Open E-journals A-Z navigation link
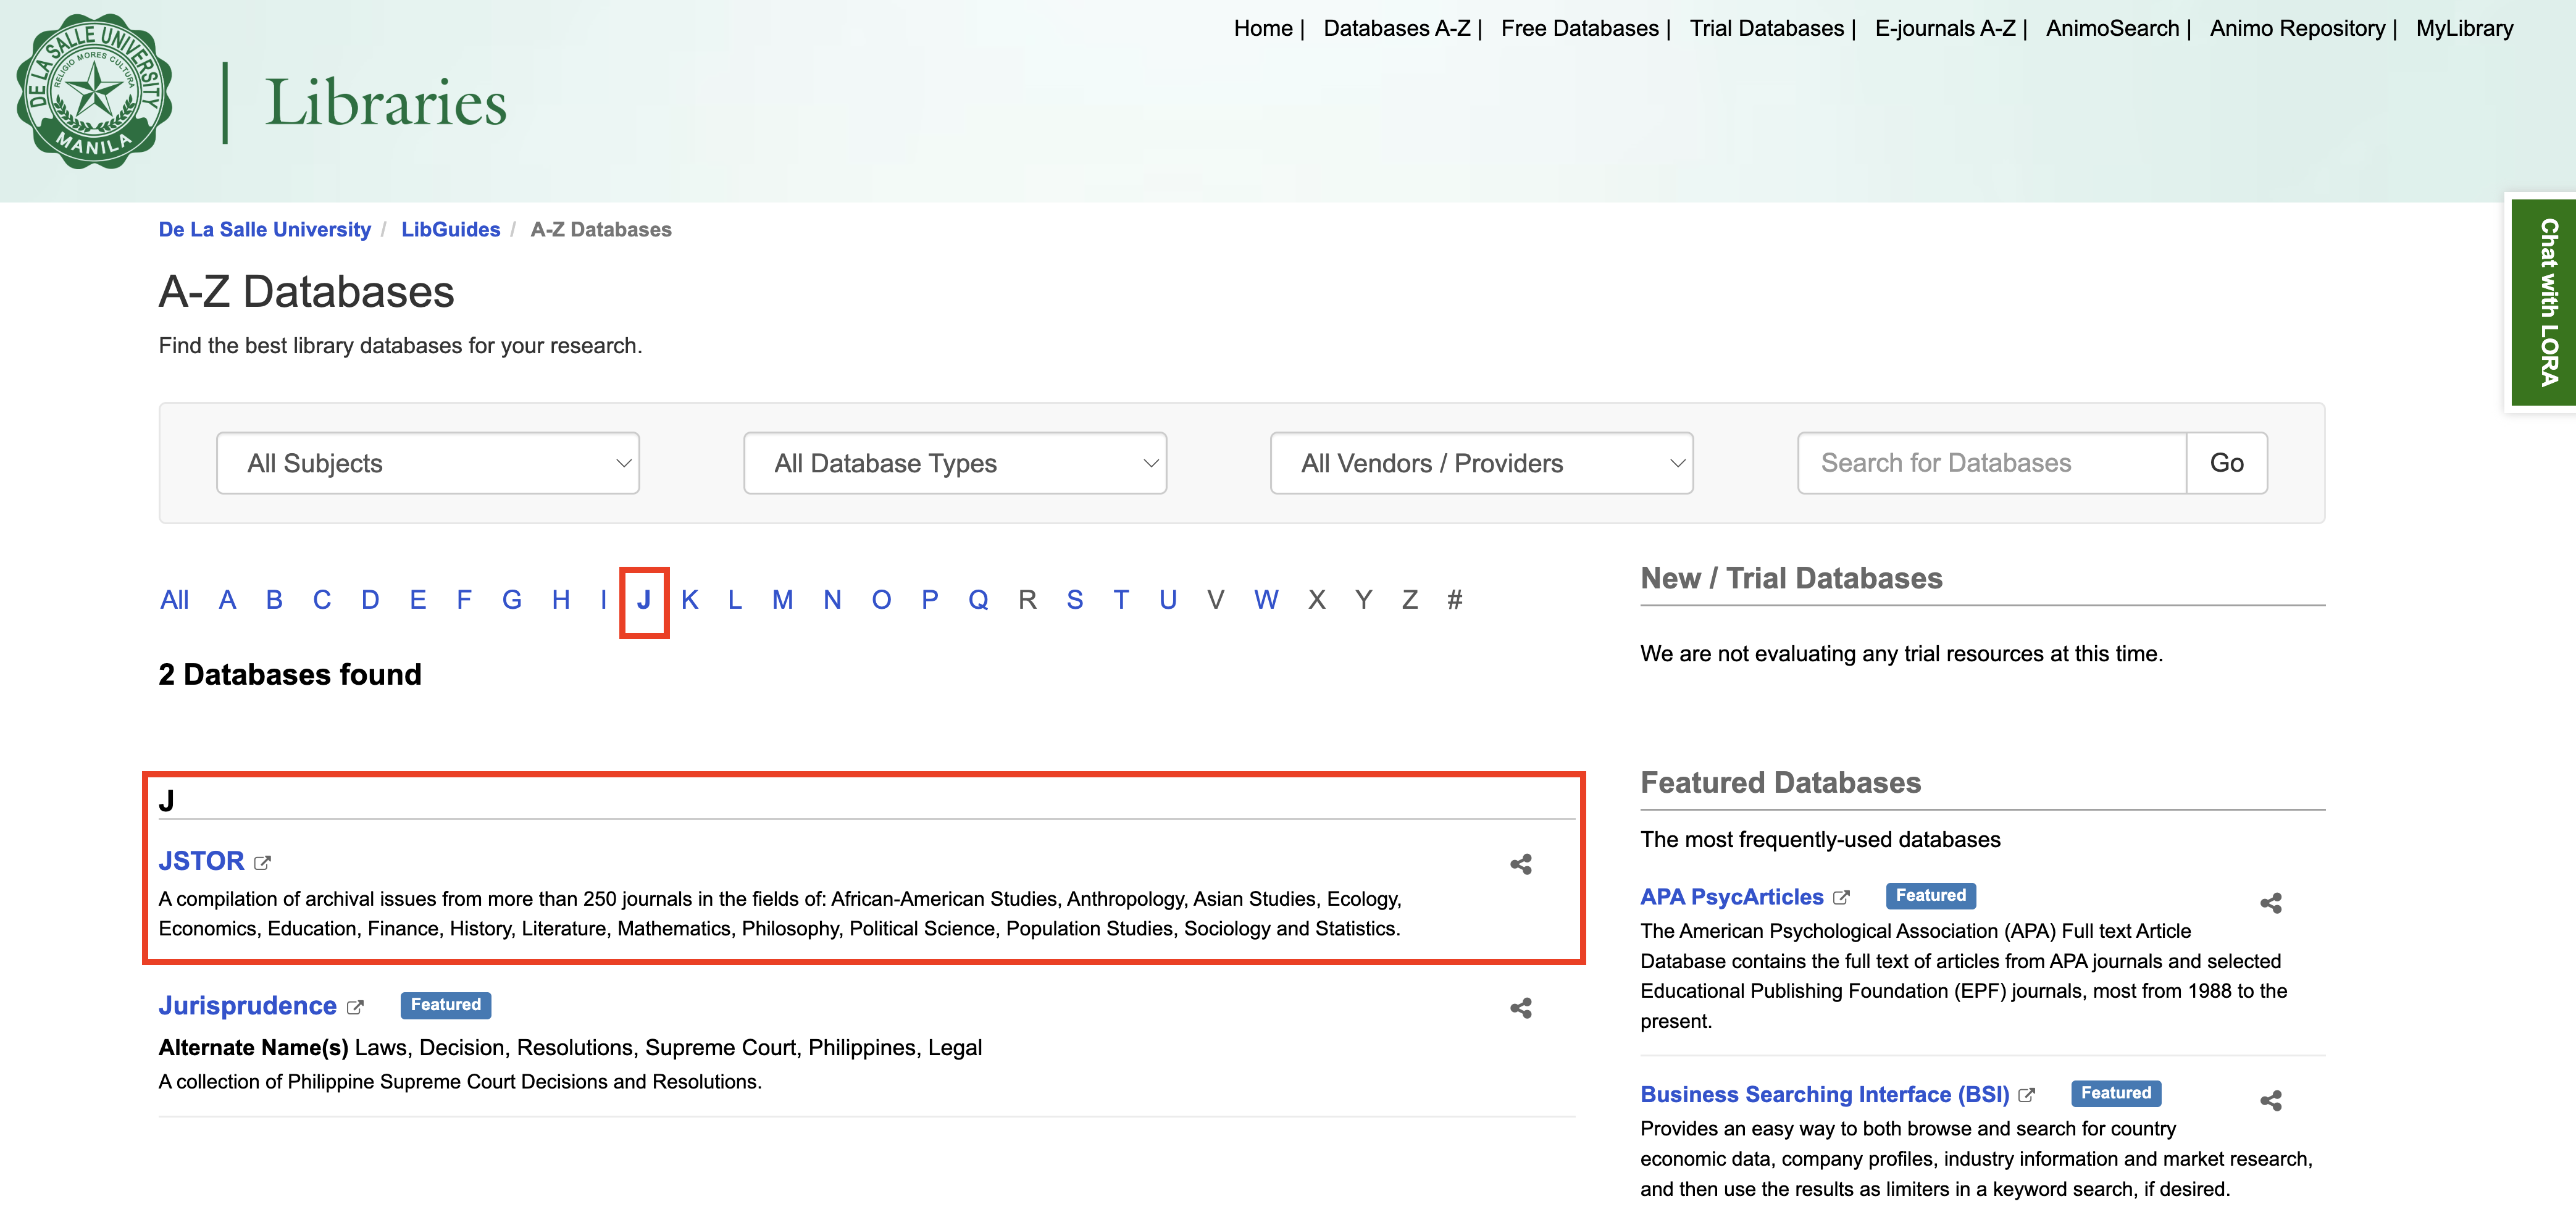This screenshot has height=1212, width=2576. 1945,28
